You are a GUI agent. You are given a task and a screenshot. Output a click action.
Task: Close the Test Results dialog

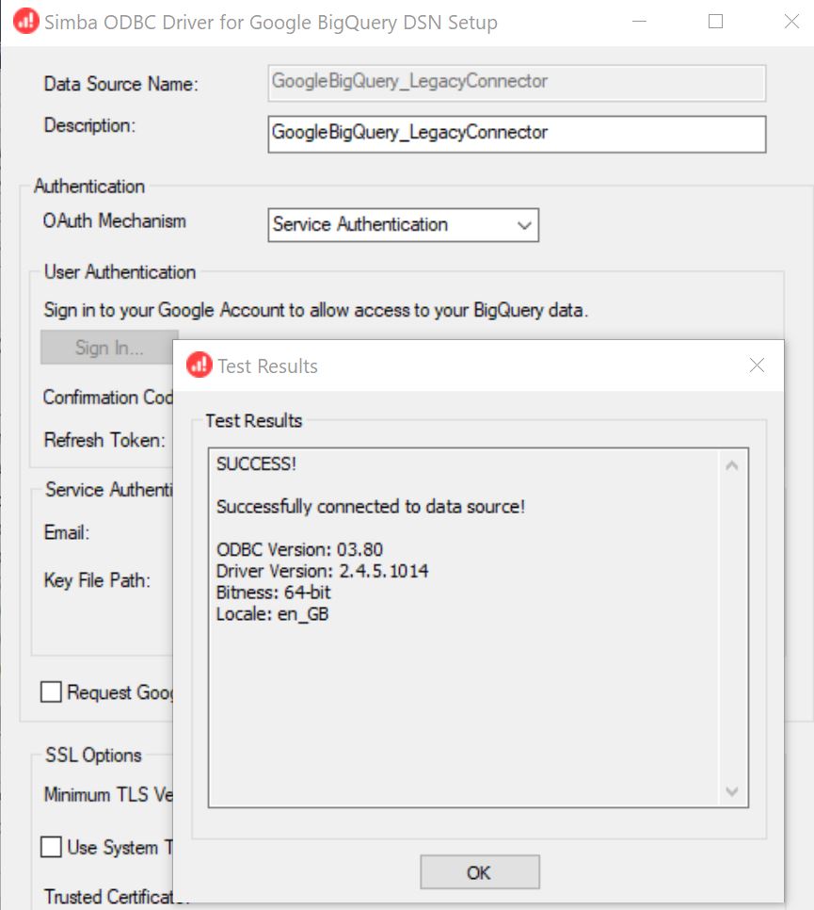click(x=758, y=365)
